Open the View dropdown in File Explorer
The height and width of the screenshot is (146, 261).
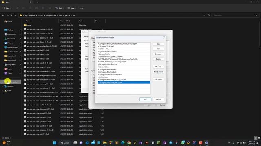(x=72, y=8)
